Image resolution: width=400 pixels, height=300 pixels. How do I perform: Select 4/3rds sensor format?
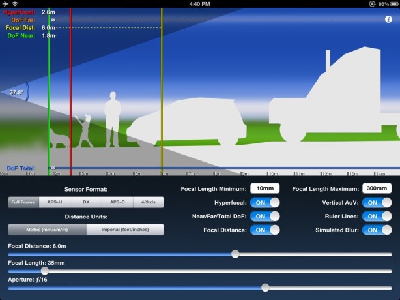click(x=149, y=202)
